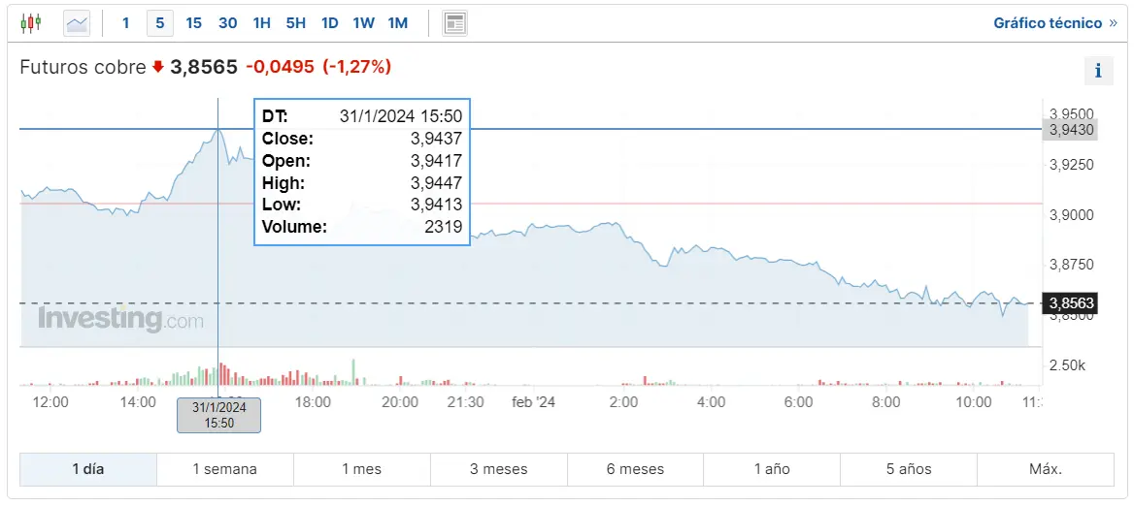1134x506 pixels.
Task: Click the red down arrow beside Futuros cobre
Action: click(157, 67)
